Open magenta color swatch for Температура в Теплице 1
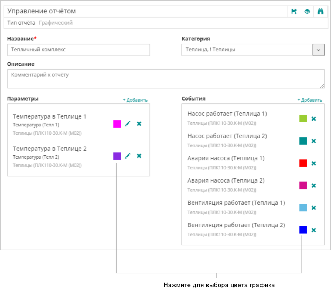 pyautogui.click(x=117, y=124)
